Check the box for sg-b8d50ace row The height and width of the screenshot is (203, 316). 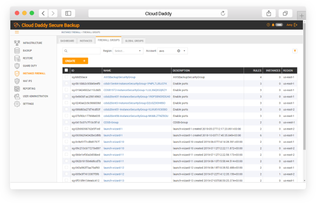click(x=66, y=77)
